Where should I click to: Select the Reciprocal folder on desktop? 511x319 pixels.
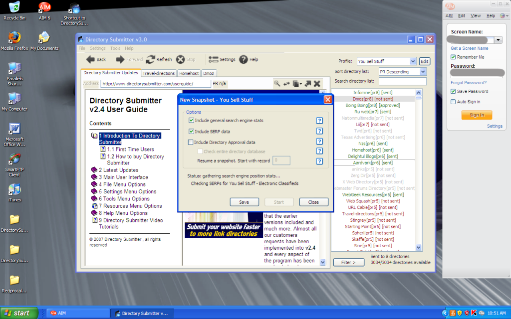click(14, 284)
